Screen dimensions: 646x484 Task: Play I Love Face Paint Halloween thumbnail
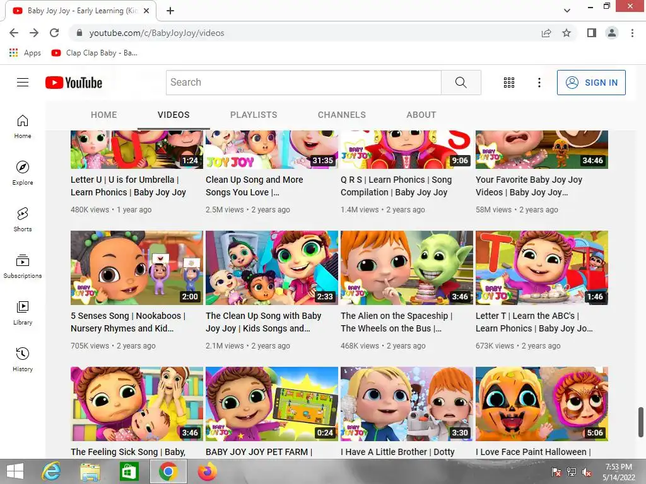point(542,404)
